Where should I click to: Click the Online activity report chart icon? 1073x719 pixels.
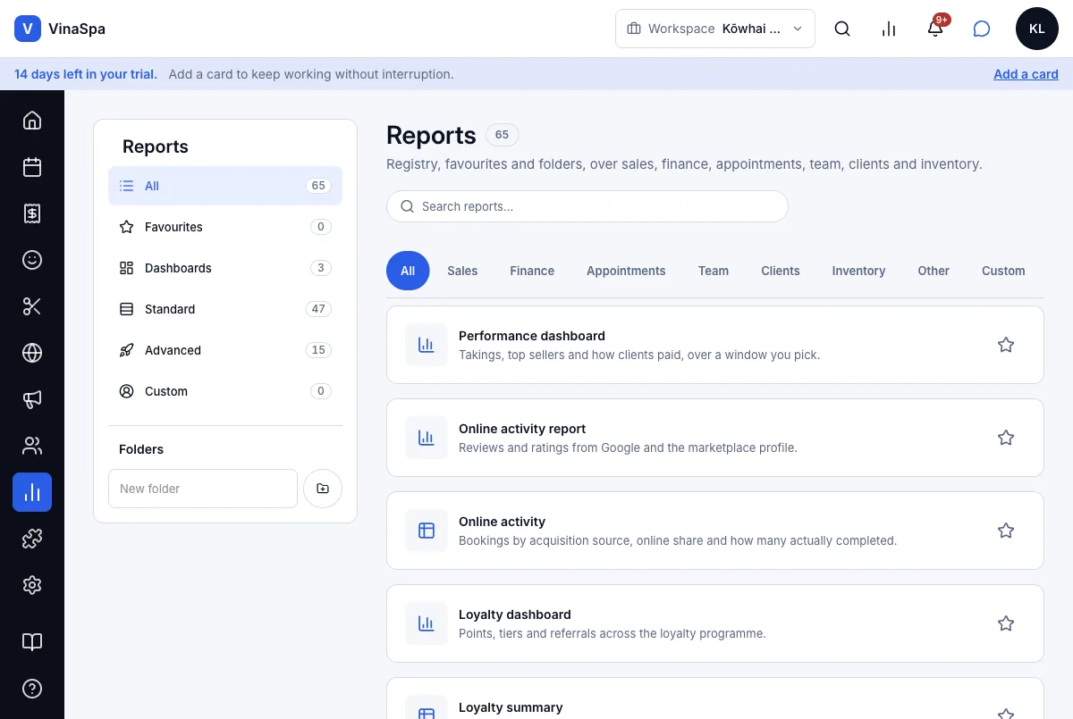(x=427, y=438)
